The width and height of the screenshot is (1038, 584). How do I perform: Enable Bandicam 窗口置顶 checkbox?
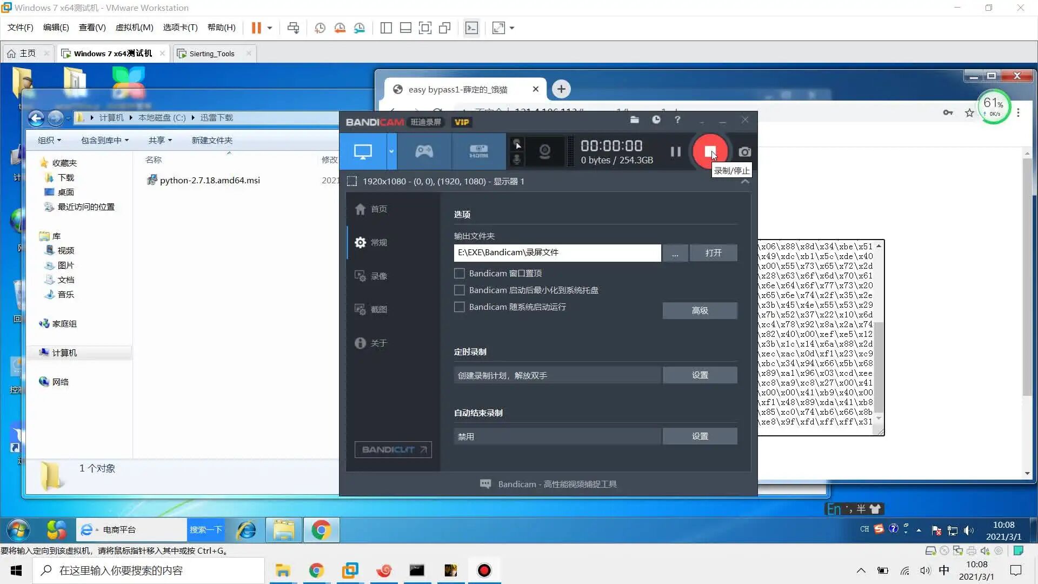click(x=460, y=274)
